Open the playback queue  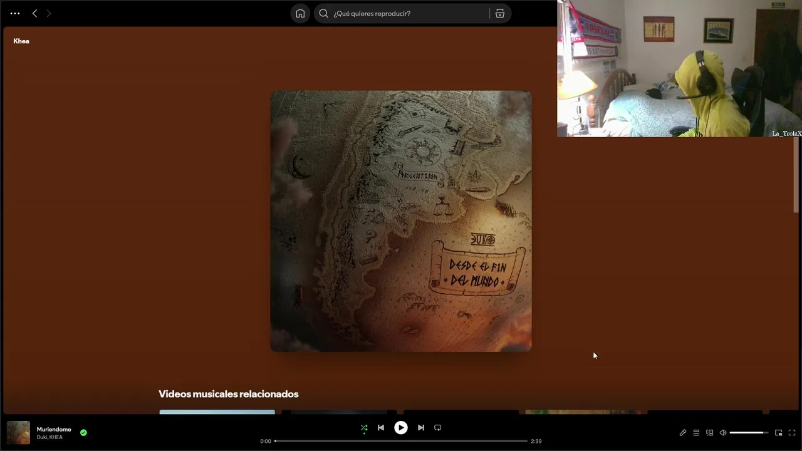(696, 433)
